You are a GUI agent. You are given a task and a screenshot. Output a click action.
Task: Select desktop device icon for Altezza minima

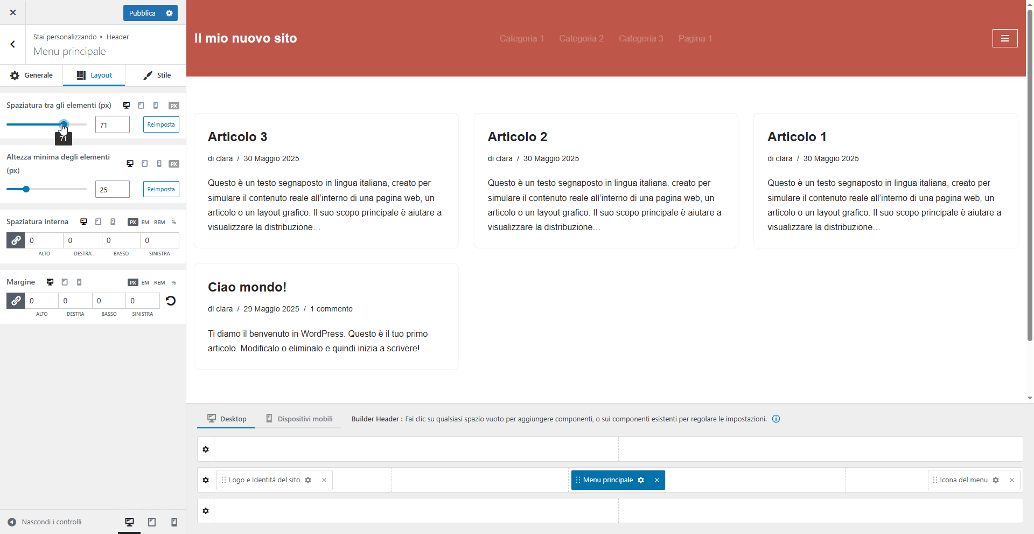[130, 164]
